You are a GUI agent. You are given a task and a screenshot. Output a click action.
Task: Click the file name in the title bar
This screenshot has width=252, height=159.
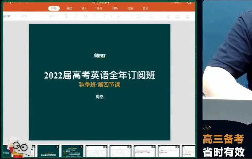click(x=100, y=2)
